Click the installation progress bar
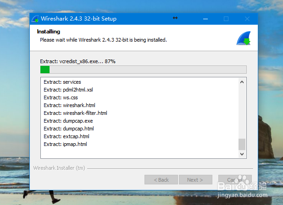This screenshot has width=283, height=205. tap(143, 70)
